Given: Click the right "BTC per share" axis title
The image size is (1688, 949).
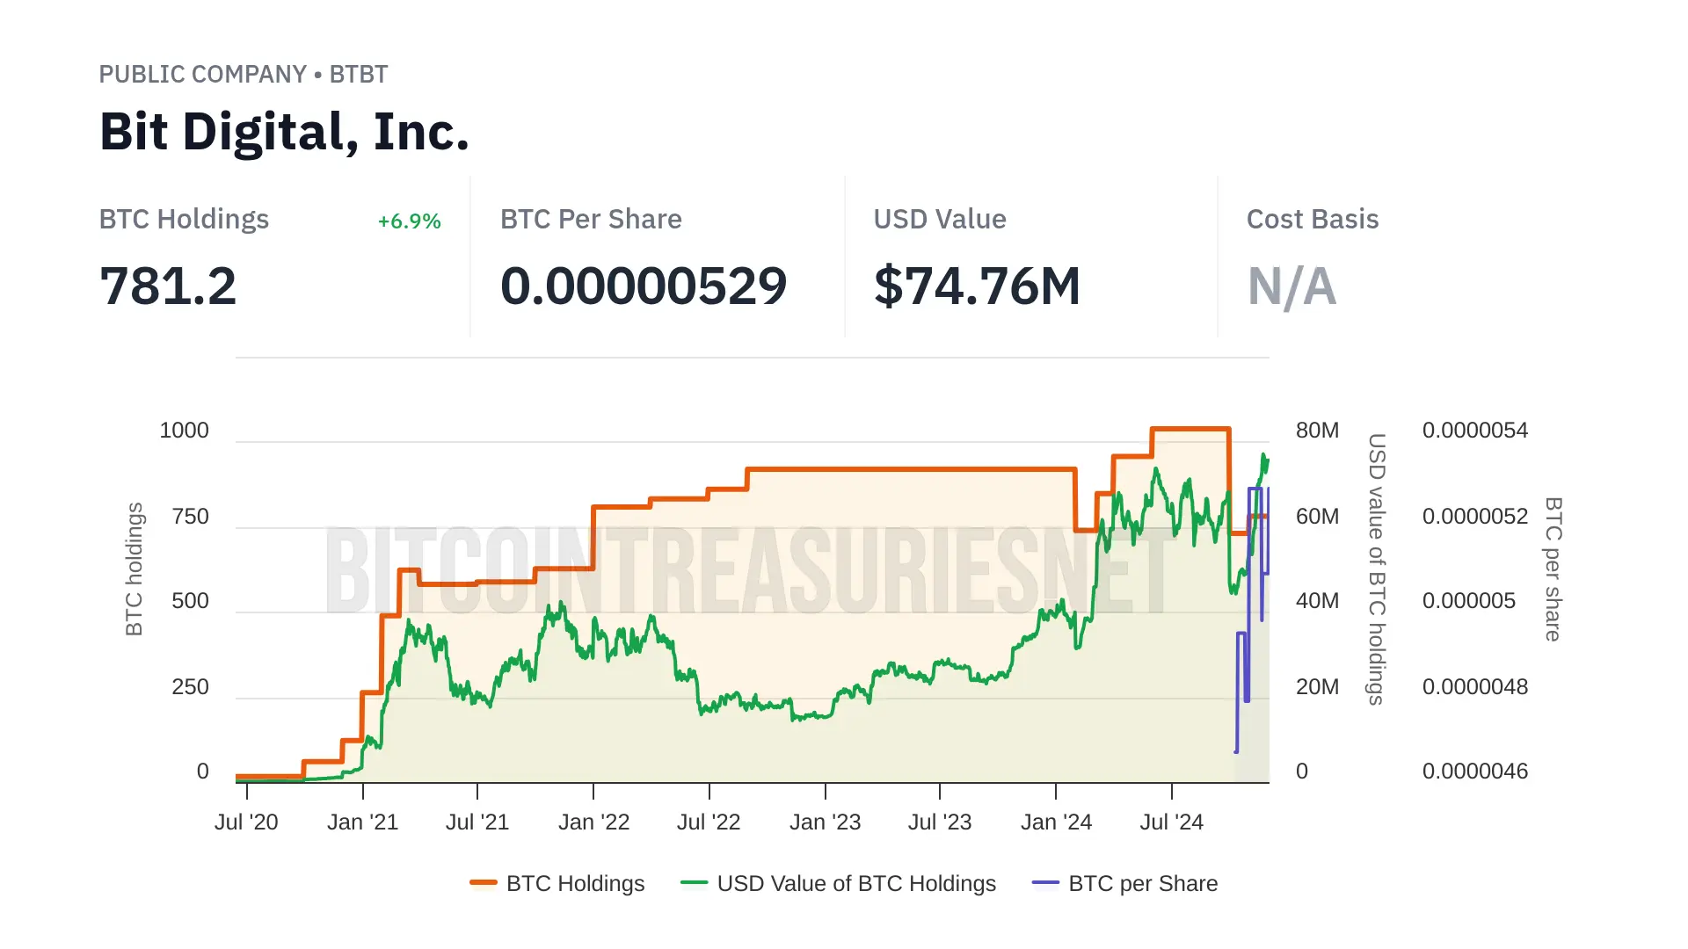Looking at the screenshot, I should click(1553, 569).
